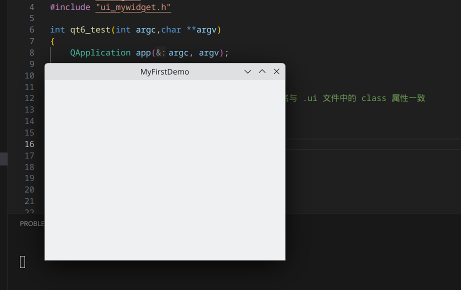
Task: Click line number 12 in the gutter
Action: [x=29, y=98]
